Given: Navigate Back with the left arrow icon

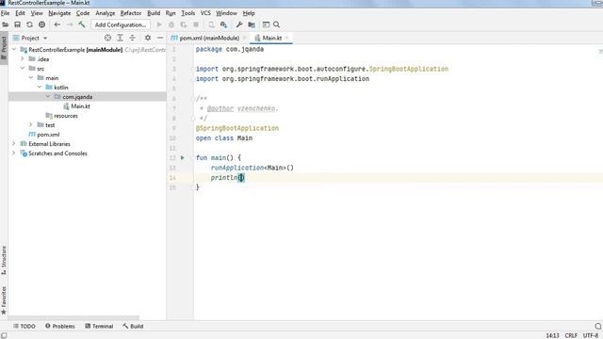Looking at the screenshot, I should (x=57, y=24).
